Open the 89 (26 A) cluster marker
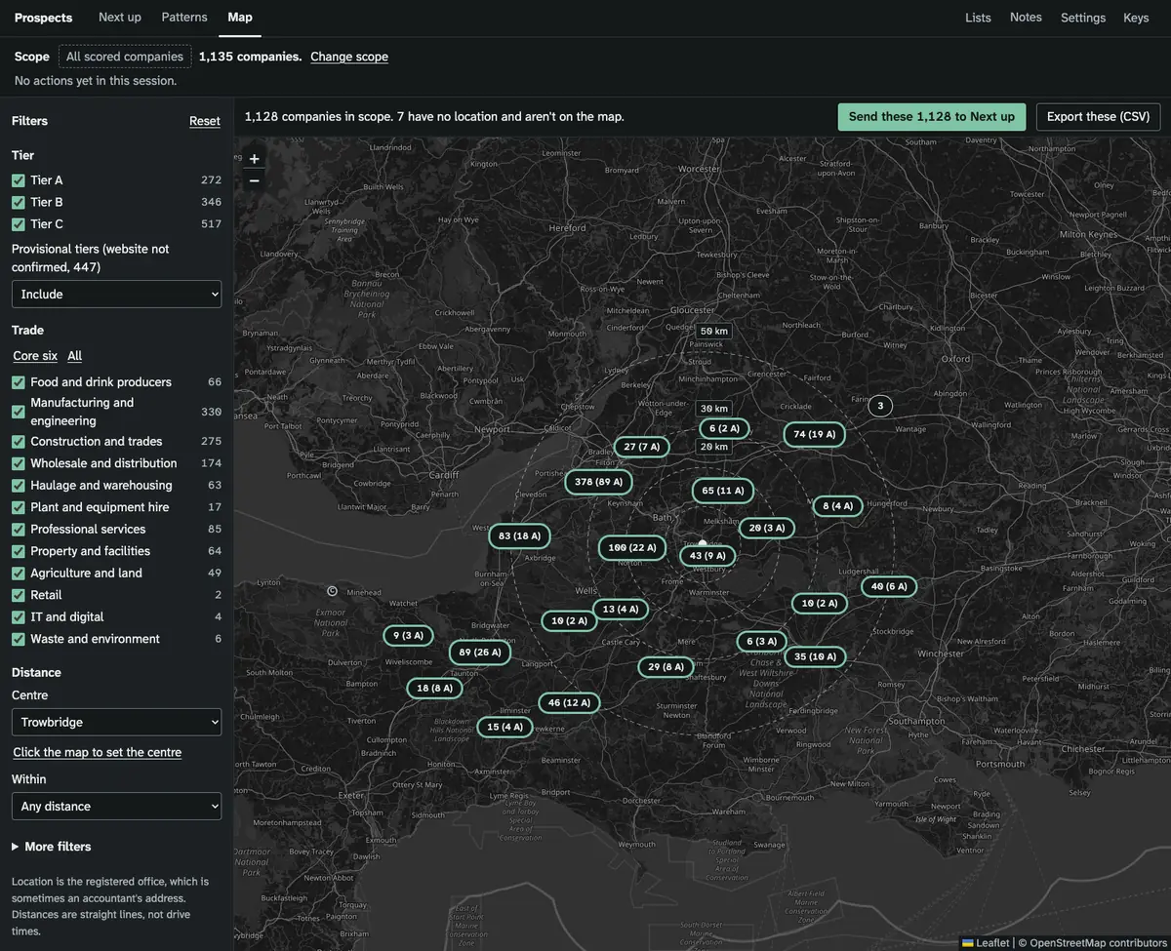Viewport: 1171px width, 951px height. 479,653
